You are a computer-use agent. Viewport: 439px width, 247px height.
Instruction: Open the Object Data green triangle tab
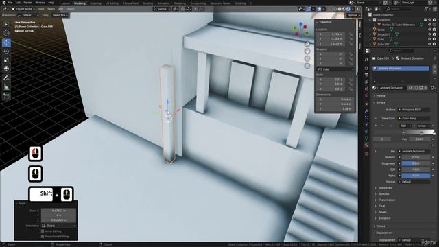tap(366, 138)
